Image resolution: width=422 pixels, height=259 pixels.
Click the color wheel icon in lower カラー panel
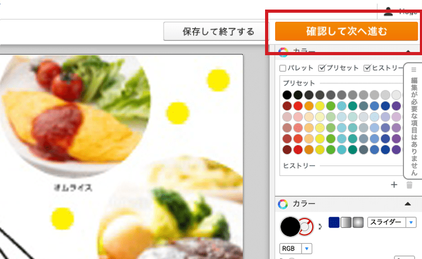tap(283, 204)
